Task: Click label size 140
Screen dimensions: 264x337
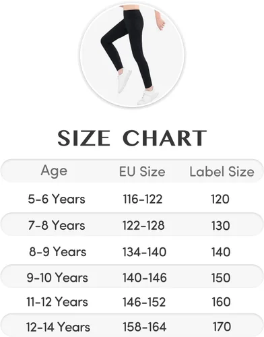Action: [221, 252]
